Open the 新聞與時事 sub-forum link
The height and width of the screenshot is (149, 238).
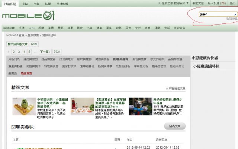(x=105, y=66)
